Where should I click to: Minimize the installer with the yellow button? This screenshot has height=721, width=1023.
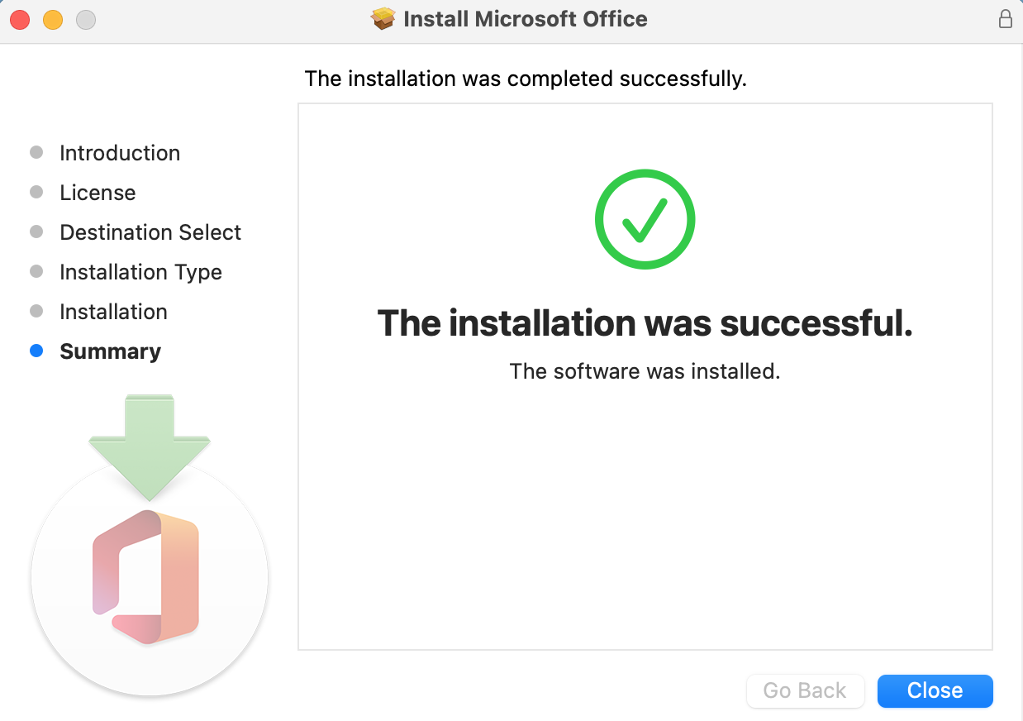click(x=53, y=20)
